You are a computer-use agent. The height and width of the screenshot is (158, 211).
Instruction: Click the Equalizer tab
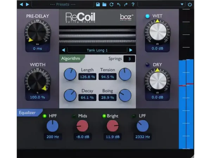coord(29,113)
